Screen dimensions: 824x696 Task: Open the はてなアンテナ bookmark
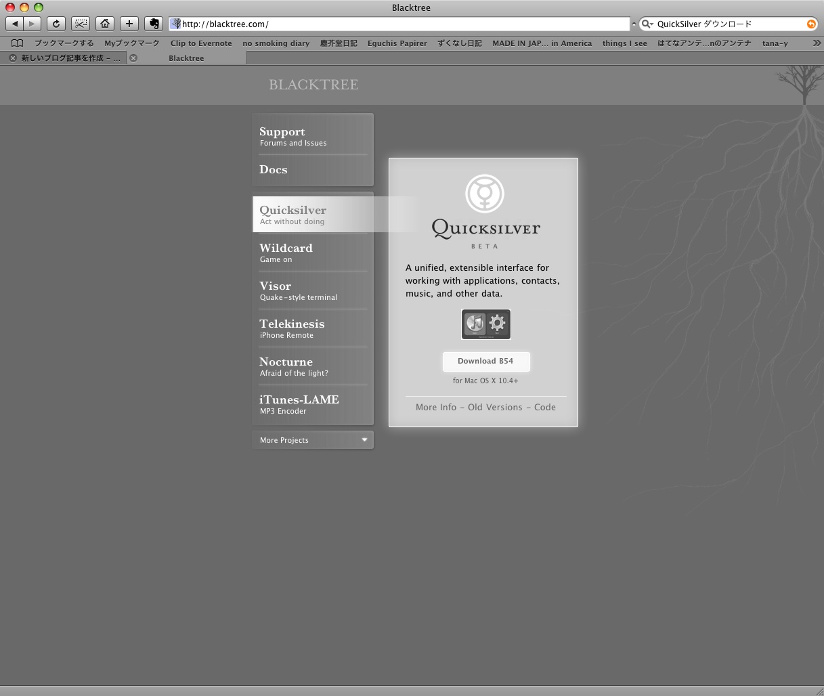click(x=704, y=43)
